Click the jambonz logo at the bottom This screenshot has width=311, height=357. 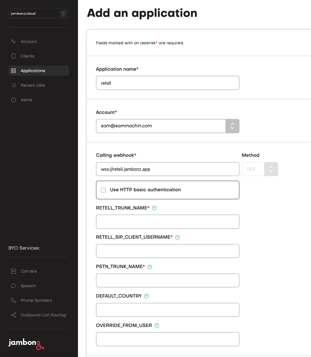26,344
